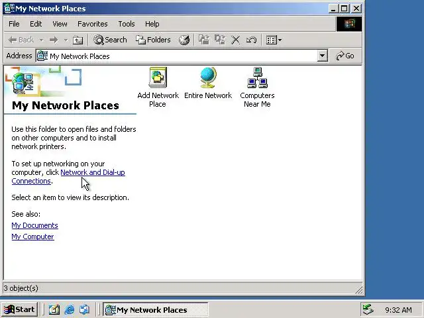Open the Favorites menu

[93, 24]
